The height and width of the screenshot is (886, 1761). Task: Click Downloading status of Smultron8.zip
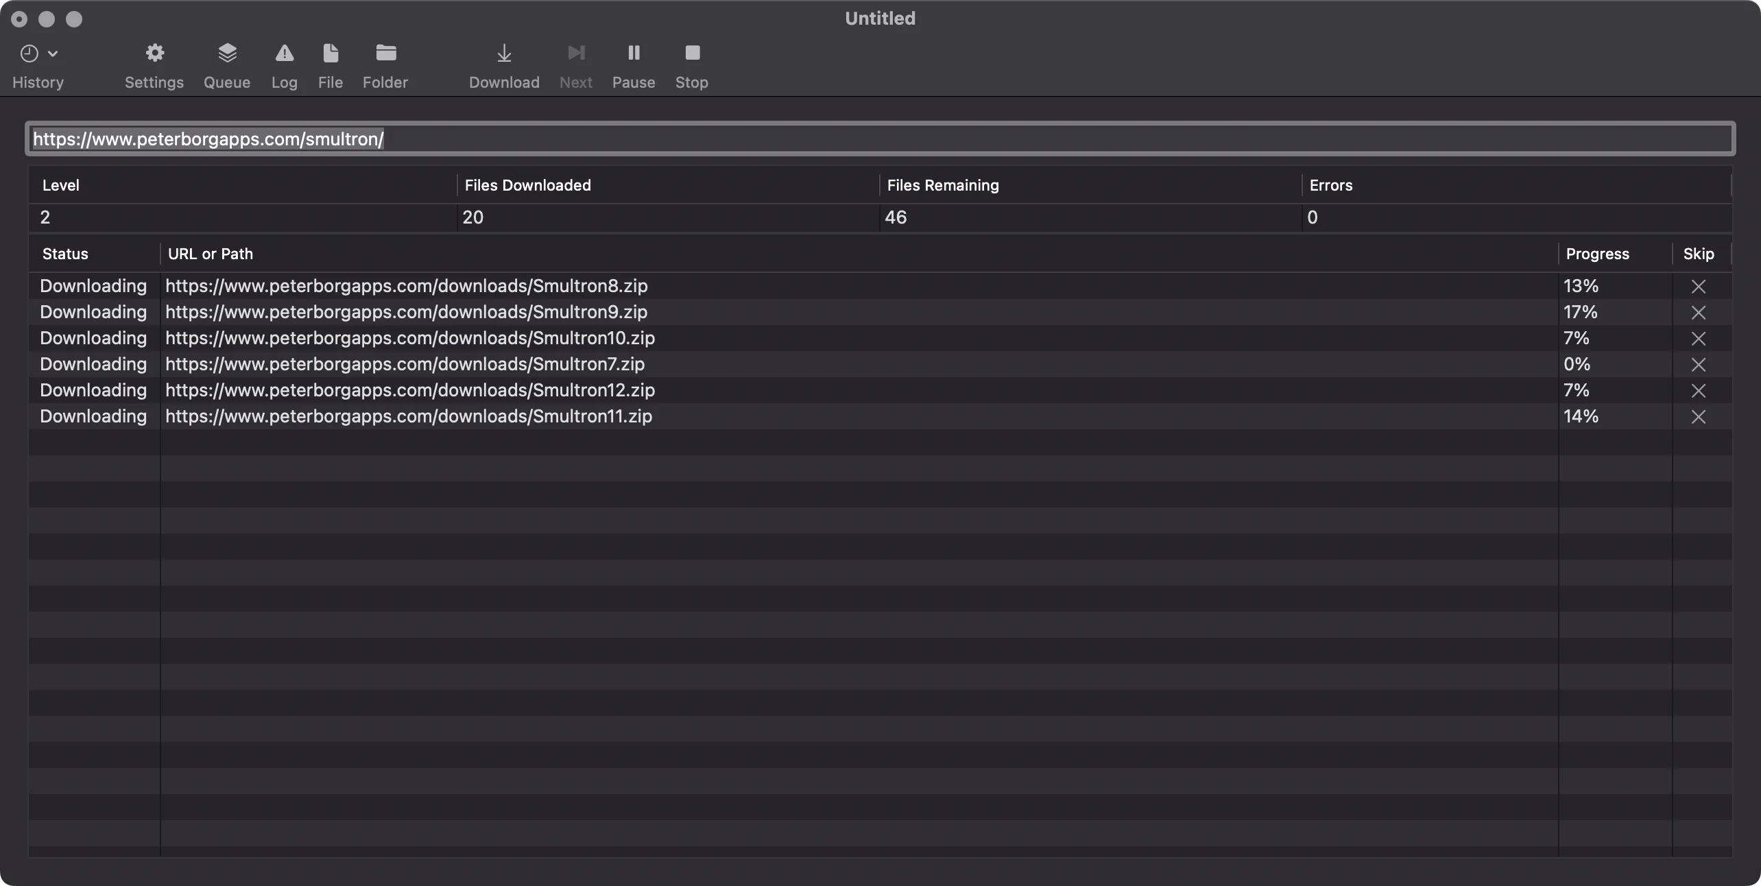pyautogui.click(x=93, y=286)
